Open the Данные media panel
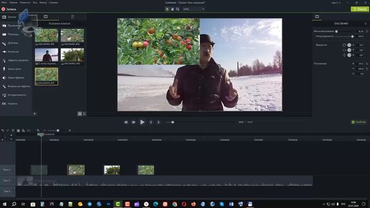 [9, 17]
